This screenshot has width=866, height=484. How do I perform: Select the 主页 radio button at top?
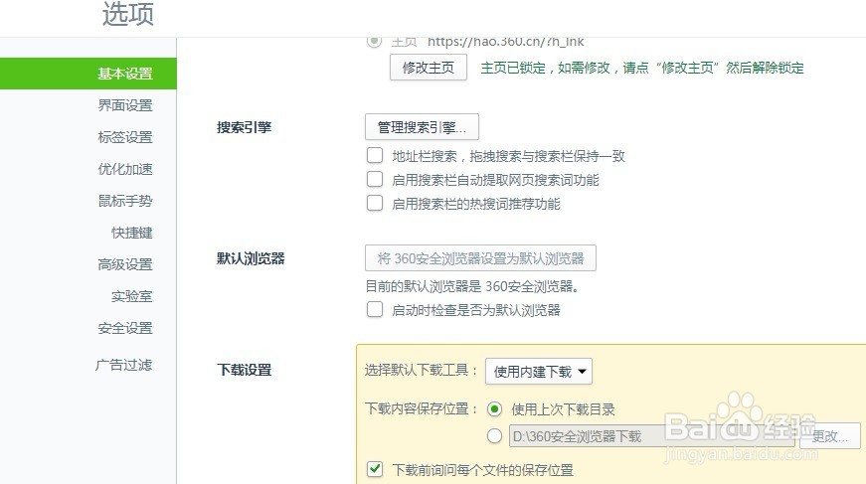click(374, 41)
